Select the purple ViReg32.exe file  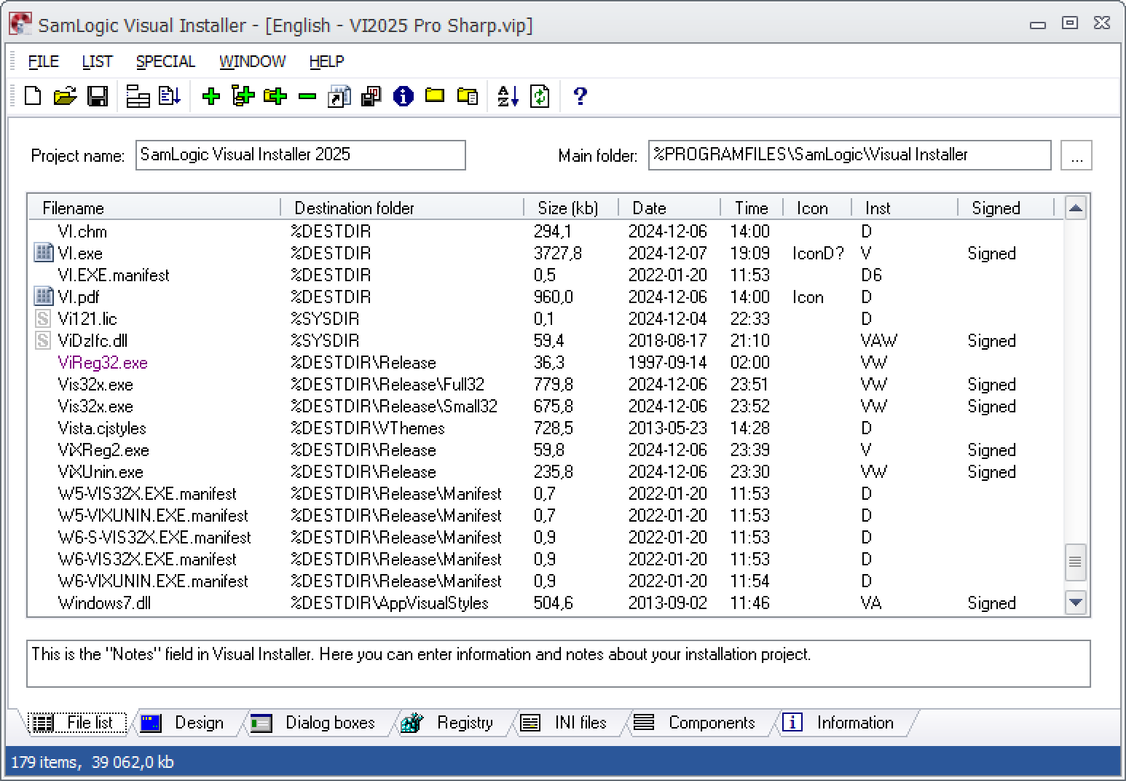tap(546, 362)
